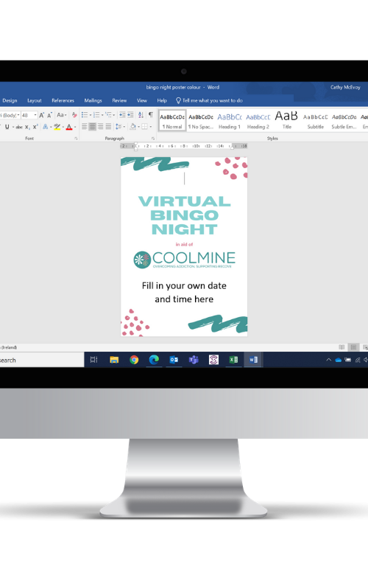368x581 pixels.
Task: Align text to the left
Action: tap(85, 127)
